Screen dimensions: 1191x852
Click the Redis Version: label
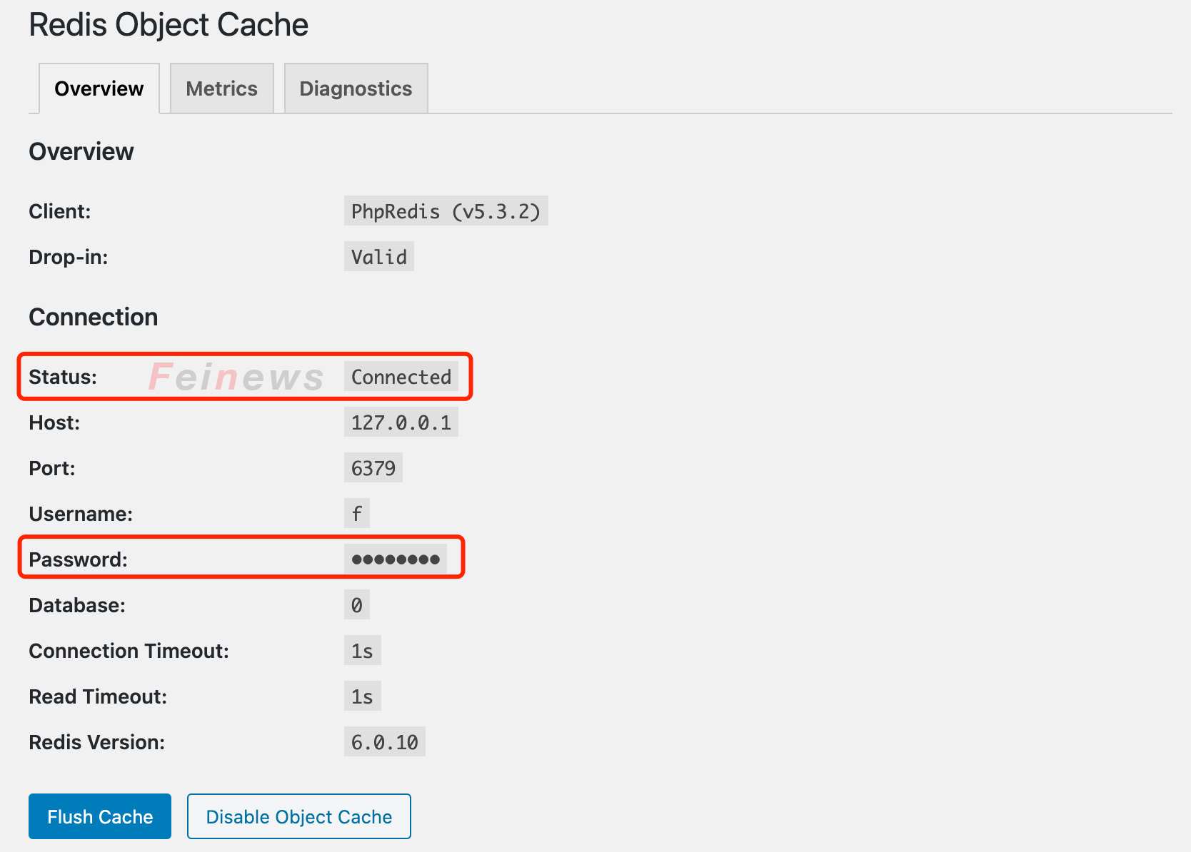pyautogui.click(x=97, y=742)
